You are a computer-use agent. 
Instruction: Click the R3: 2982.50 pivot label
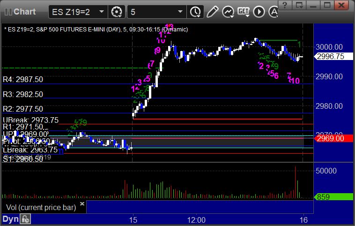click(x=23, y=94)
